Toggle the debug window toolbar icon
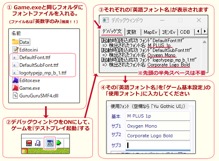 [50, 143]
